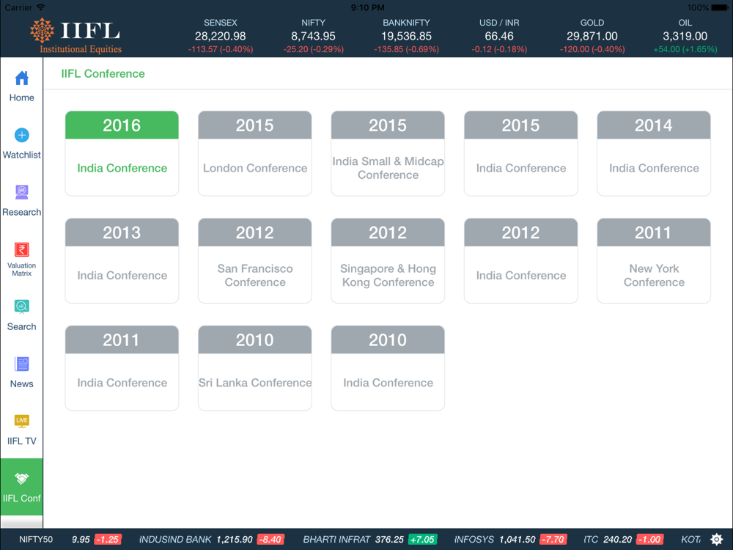Viewport: 733px width, 550px height.
Task: Open the Research sidebar icon
Action: (21, 192)
